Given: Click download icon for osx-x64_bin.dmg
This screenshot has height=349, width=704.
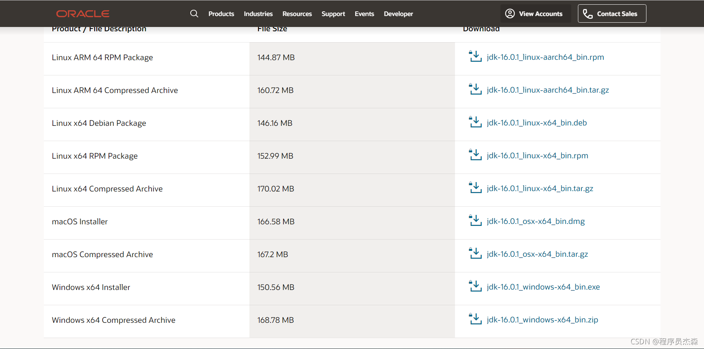Looking at the screenshot, I should (475, 220).
